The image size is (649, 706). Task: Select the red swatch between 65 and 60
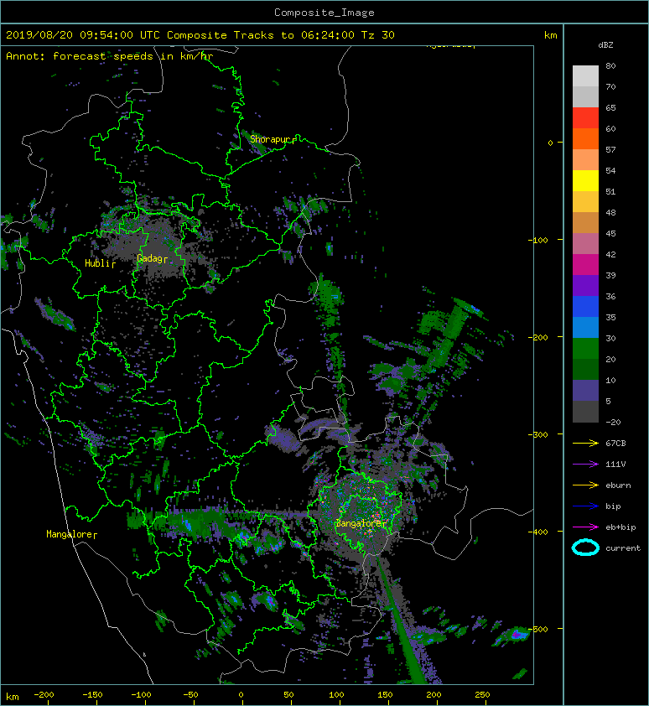coord(585,118)
